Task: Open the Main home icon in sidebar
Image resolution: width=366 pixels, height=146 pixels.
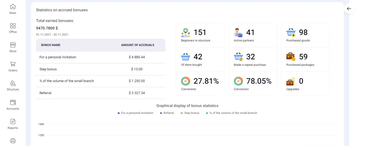Action: pos(13,7)
